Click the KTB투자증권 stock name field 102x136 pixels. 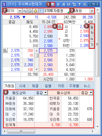[x=54, y=11]
